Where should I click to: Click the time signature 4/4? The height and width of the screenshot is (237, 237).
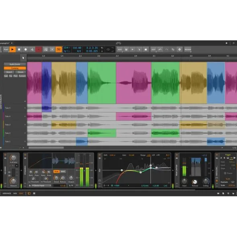79,51
